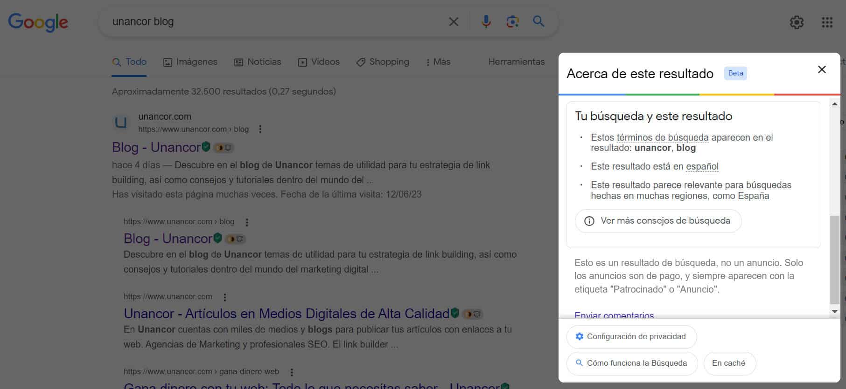The image size is (846, 389).
Task: Click the panel scrollbar thumb
Action: click(835, 259)
